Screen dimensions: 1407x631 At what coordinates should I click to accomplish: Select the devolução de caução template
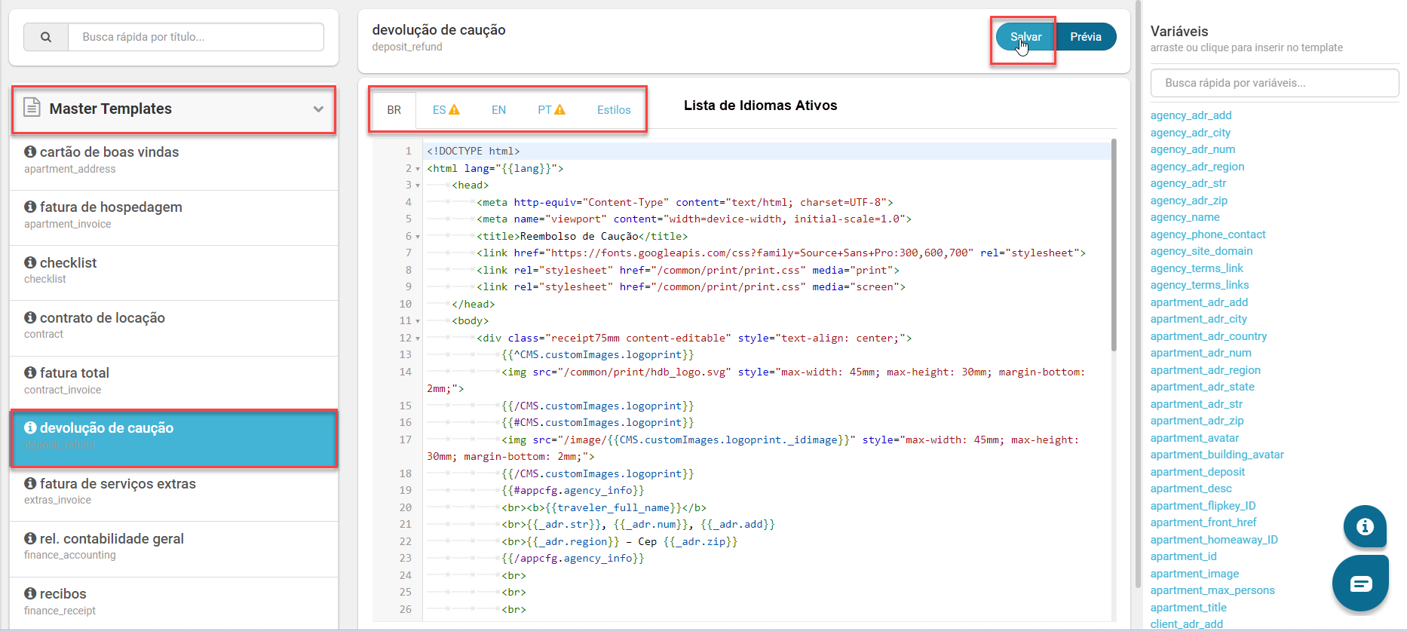click(174, 439)
